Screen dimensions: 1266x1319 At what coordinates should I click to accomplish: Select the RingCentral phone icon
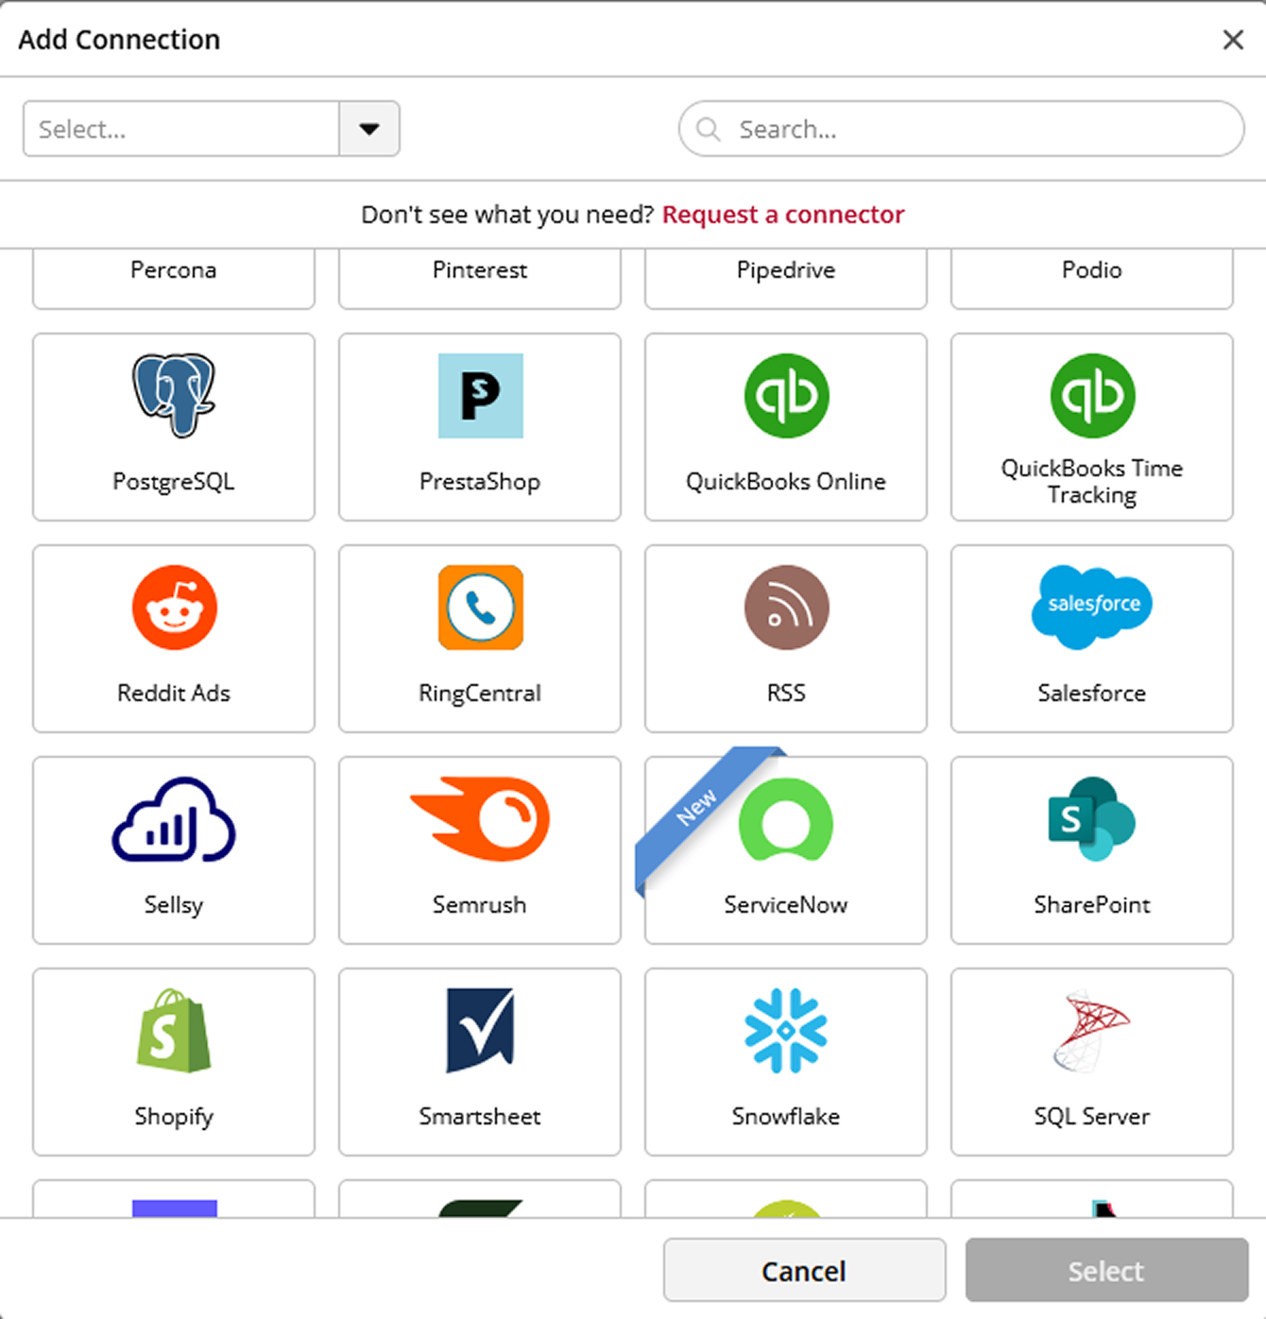tap(480, 607)
